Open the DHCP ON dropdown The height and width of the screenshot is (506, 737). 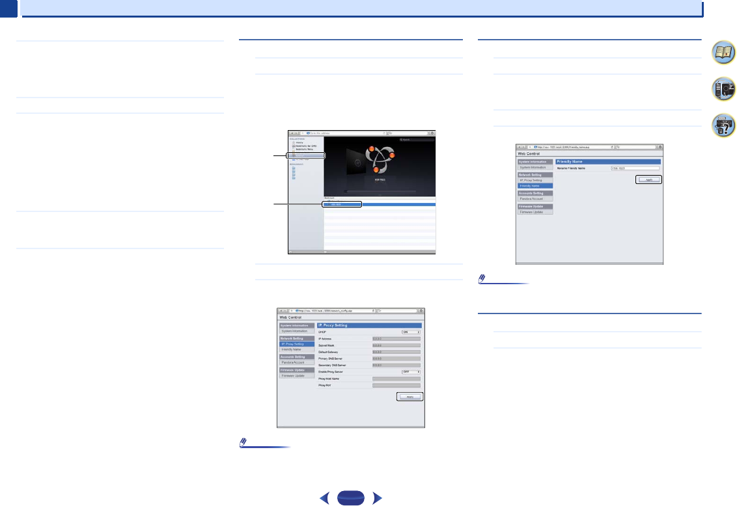coord(411,332)
